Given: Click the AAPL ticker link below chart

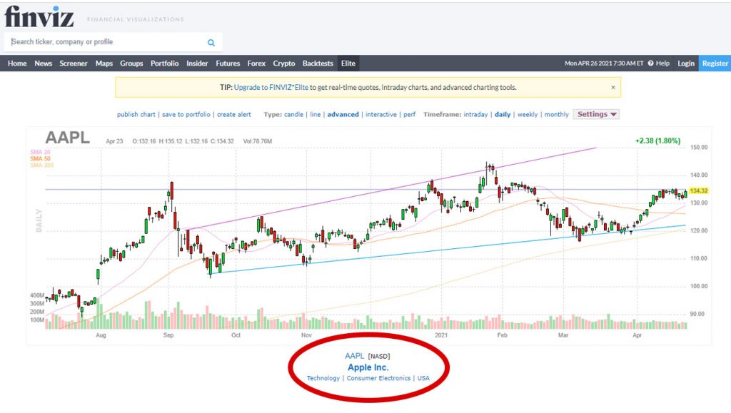Looking at the screenshot, I should (354, 356).
